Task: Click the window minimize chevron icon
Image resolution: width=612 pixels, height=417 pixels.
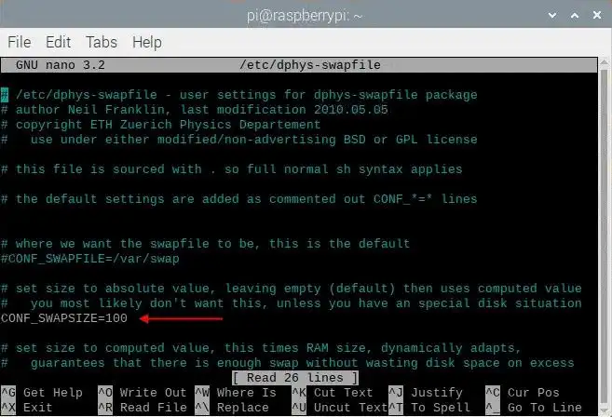Action: [552, 16]
